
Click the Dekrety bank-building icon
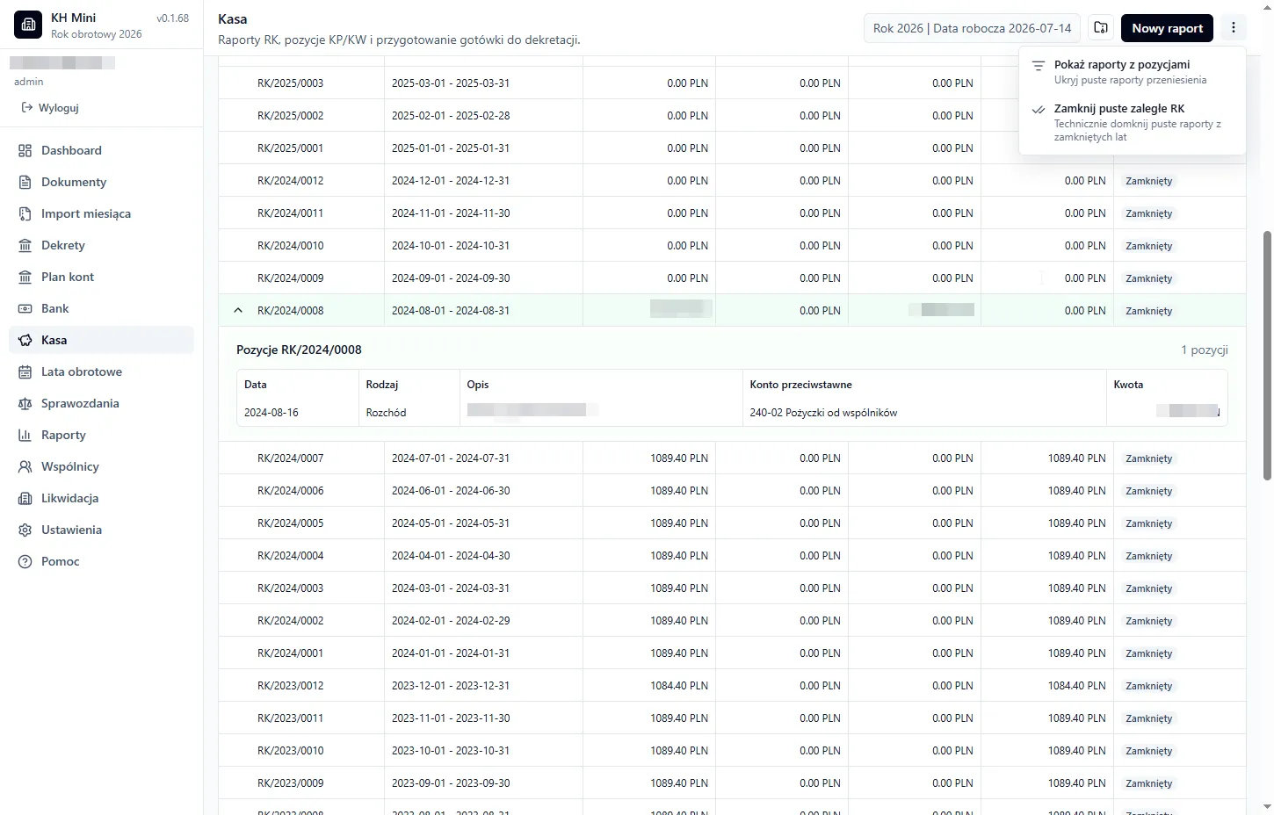(x=25, y=245)
